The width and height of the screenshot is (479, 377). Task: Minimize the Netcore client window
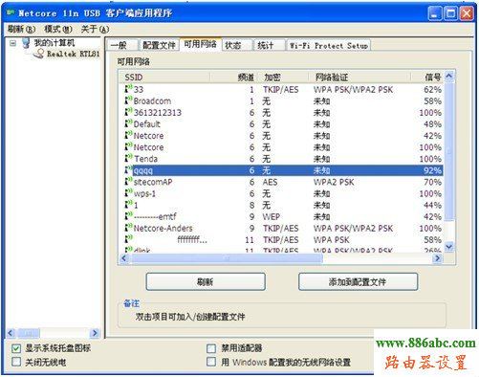click(435, 13)
